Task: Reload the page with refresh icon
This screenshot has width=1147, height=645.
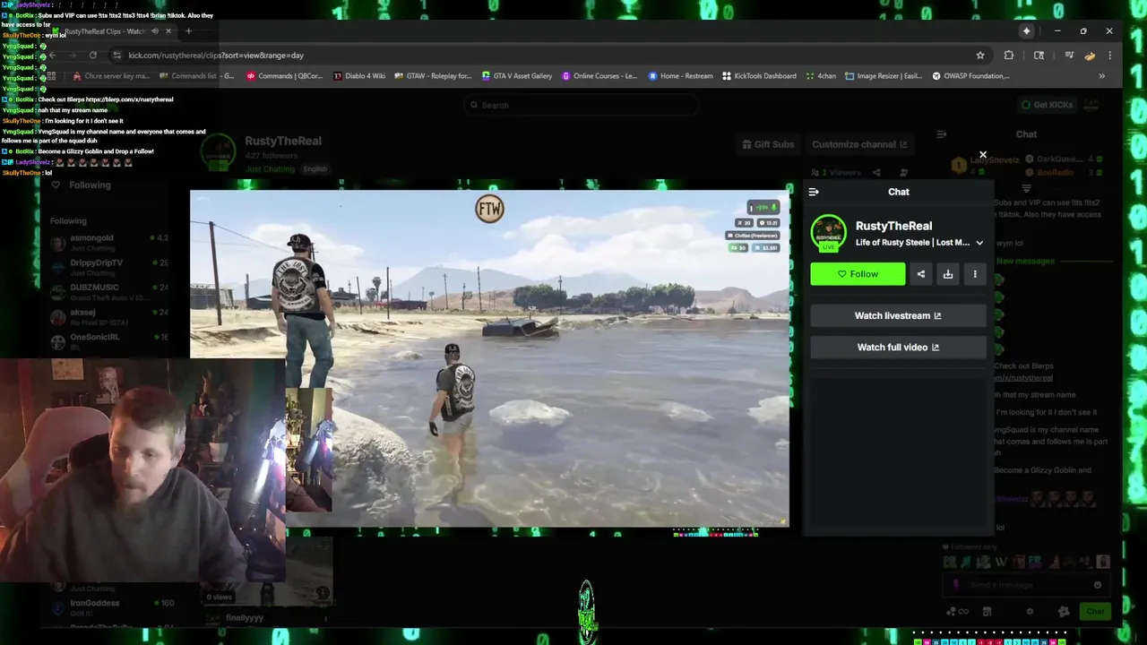Action: coord(92,56)
